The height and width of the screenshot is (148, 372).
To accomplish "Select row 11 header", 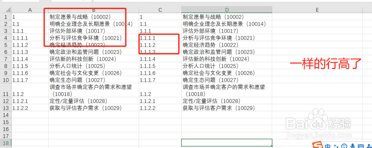I will [x=6, y=90].
